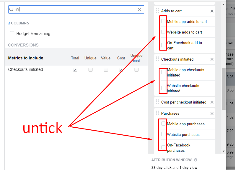Tick Unique for Checkouts initiated
Viewport: 235px width, 170px height.
[x=91, y=70]
